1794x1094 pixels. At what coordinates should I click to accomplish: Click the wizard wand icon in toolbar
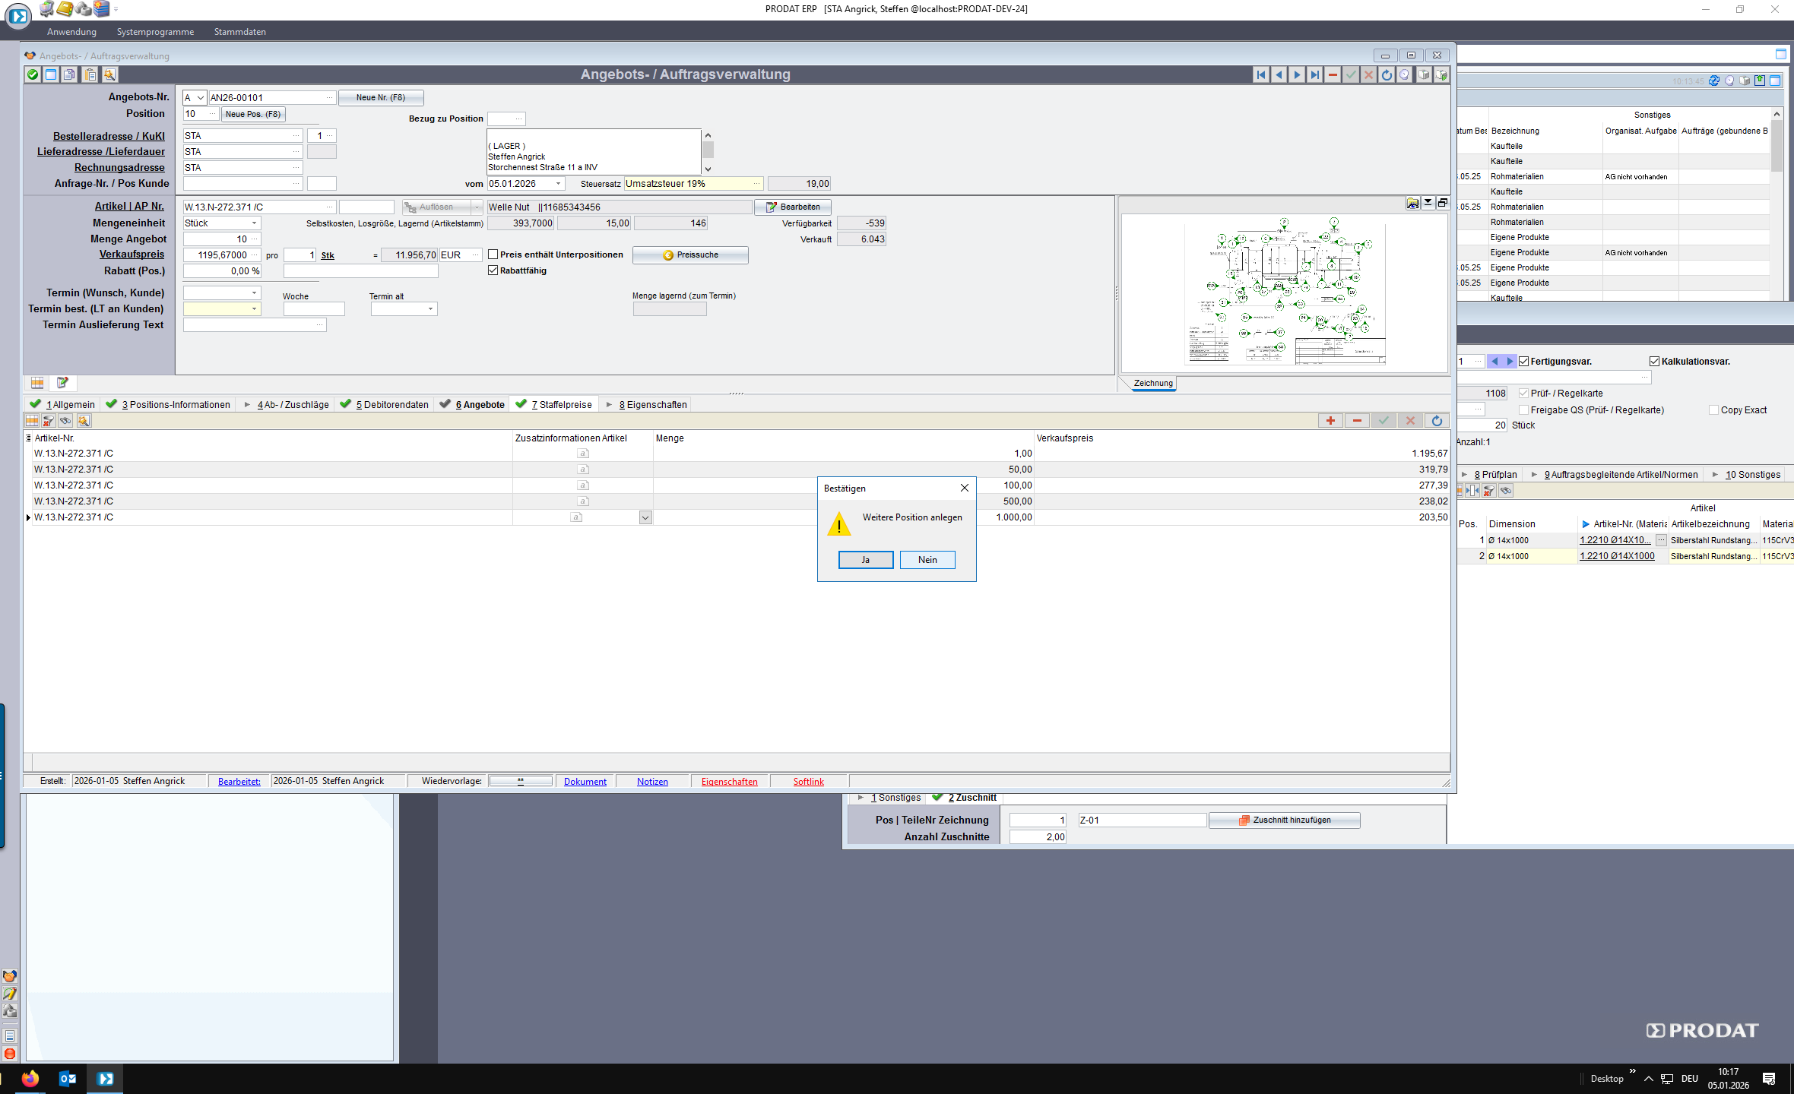(x=109, y=74)
